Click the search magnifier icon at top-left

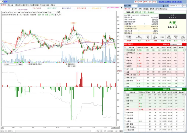[1, 2]
